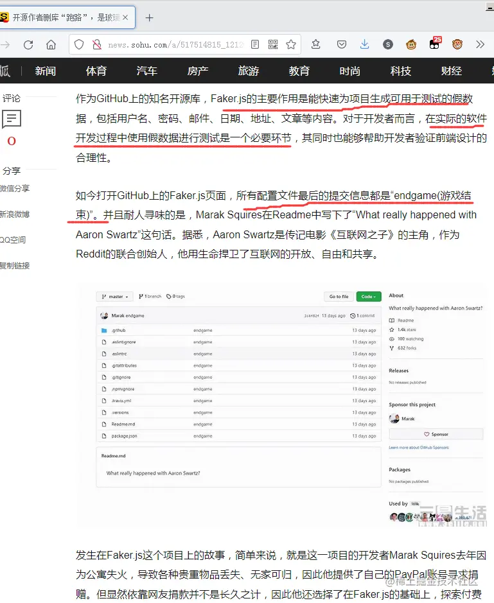Click the red comment count 0
Screen dimensions: 494x603
click(x=12, y=141)
